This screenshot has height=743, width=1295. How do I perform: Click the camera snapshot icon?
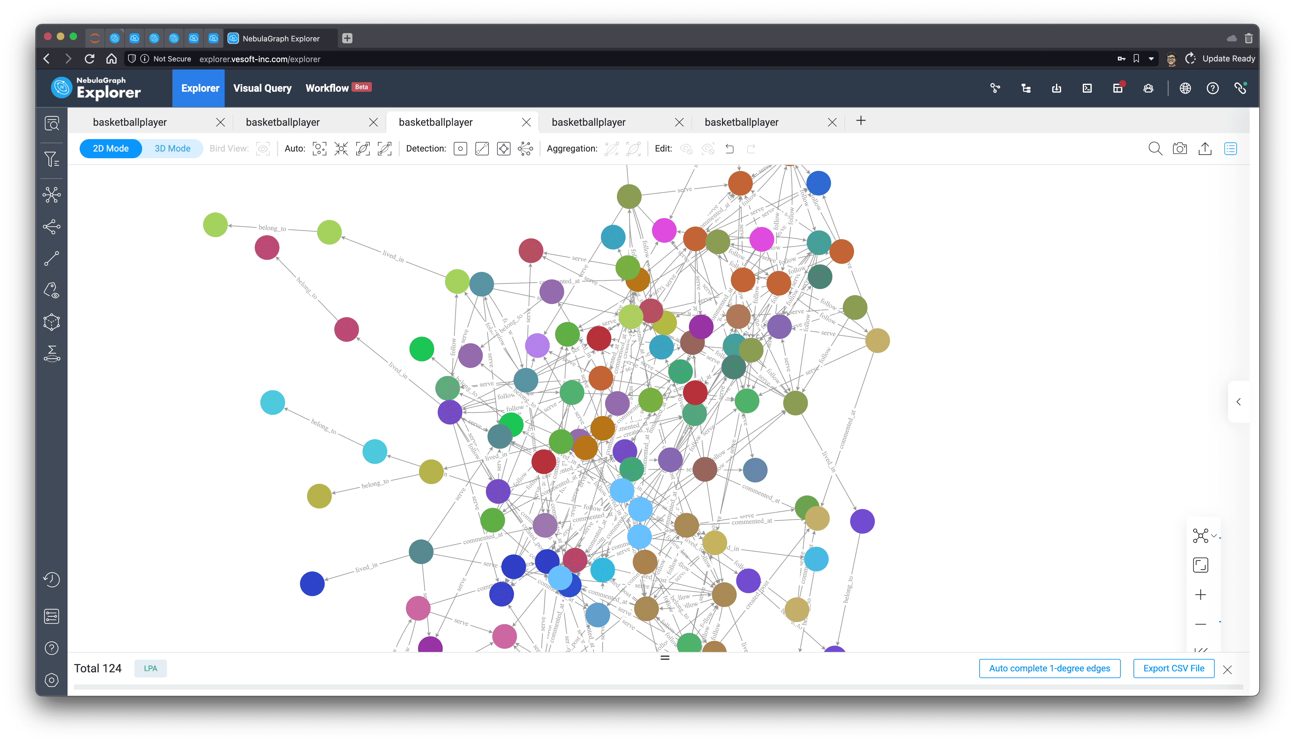pyautogui.click(x=1180, y=148)
